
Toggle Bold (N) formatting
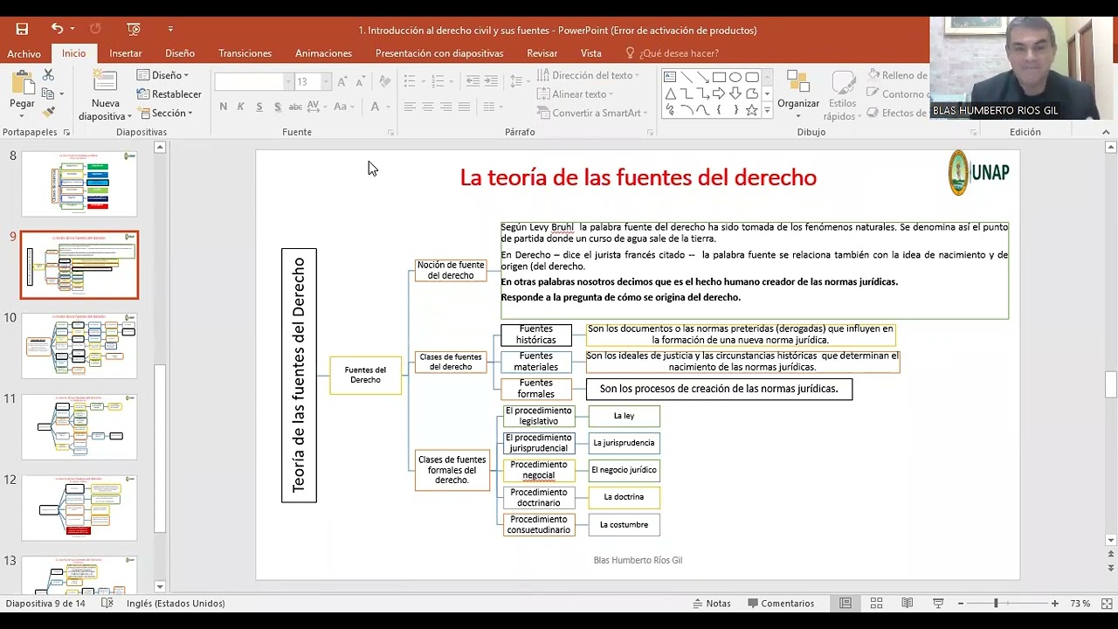coord(224,107)
